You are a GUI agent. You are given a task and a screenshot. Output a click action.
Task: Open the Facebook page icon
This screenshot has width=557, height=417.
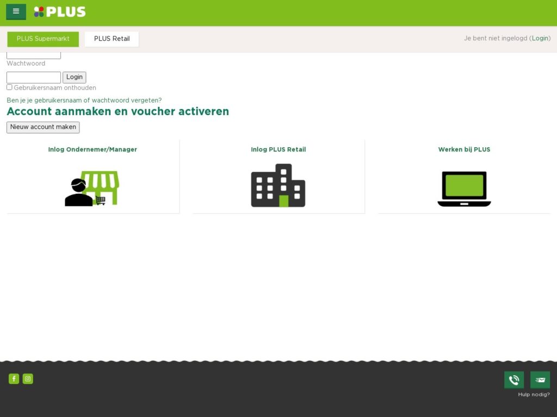[14, 379]
